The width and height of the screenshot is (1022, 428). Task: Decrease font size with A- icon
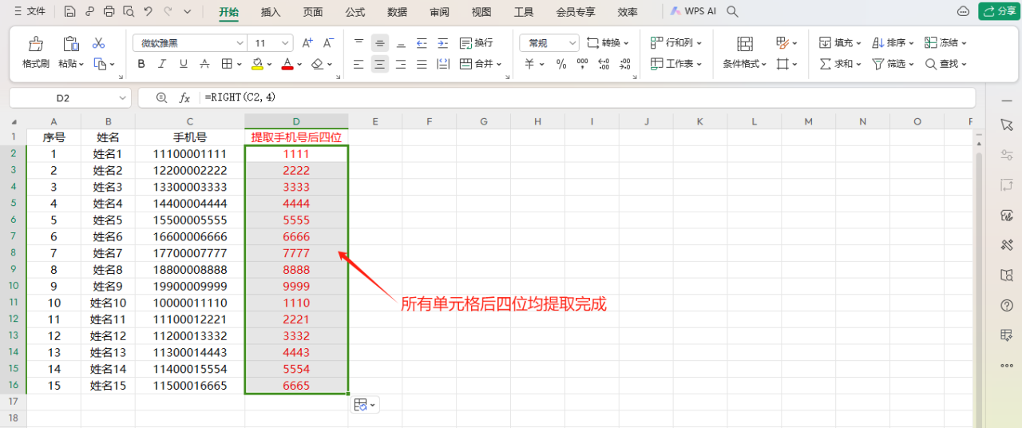pyautogui.click(x=328, y=43)
